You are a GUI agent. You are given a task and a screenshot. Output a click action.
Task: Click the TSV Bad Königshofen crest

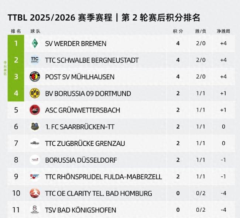coord(35,210)
